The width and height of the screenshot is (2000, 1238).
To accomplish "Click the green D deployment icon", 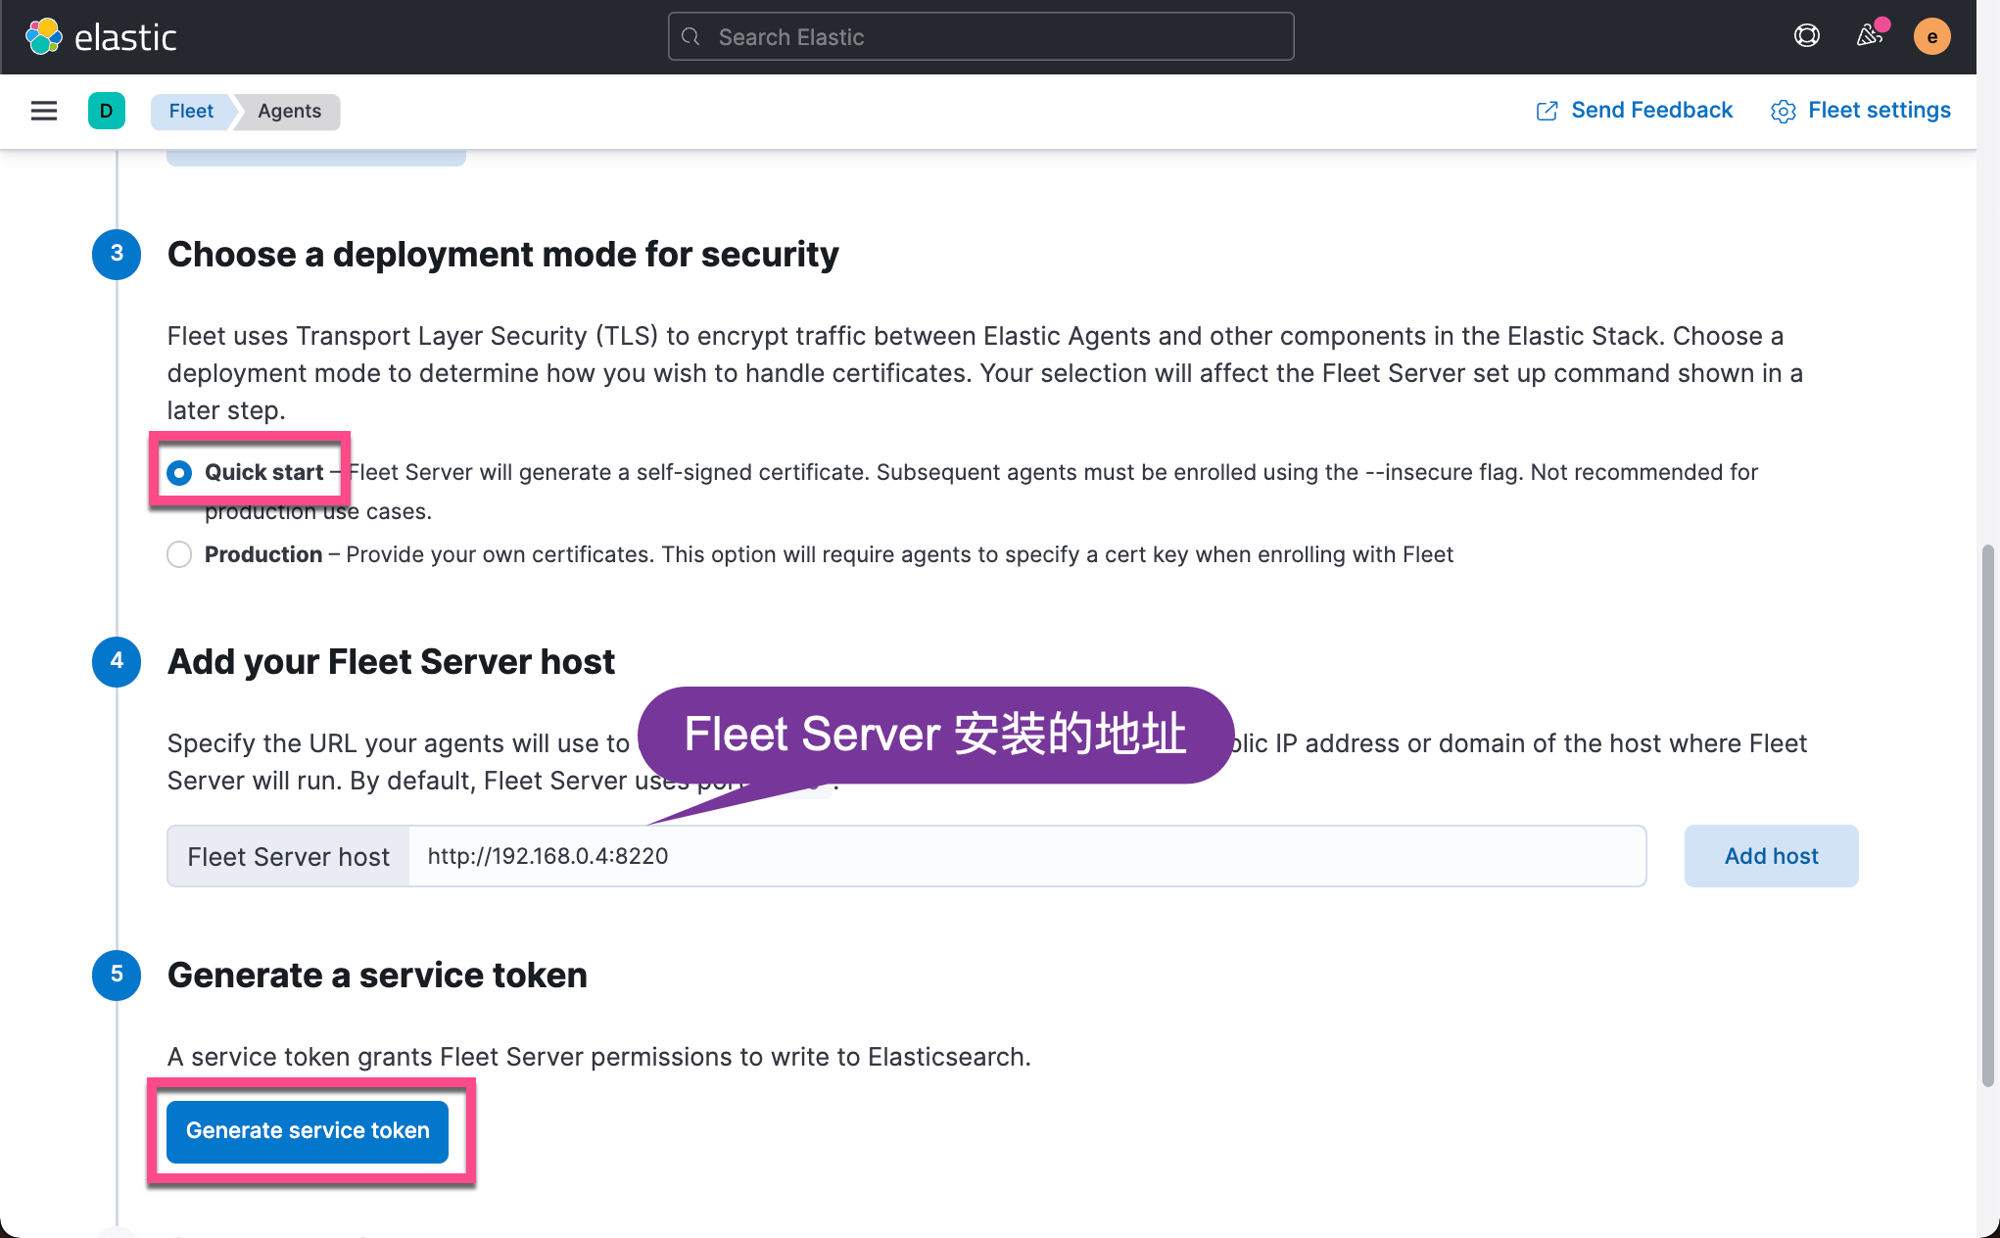I will click(107, 111).
